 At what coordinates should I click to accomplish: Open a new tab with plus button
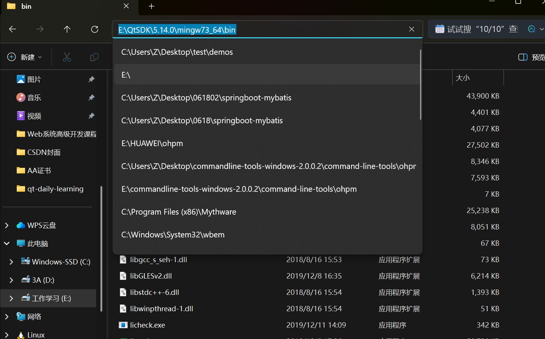click(x=151, y=6)
